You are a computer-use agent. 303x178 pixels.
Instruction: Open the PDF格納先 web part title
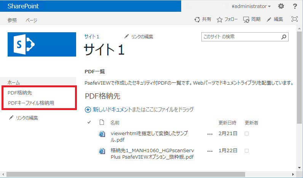(x=103, y=96)
